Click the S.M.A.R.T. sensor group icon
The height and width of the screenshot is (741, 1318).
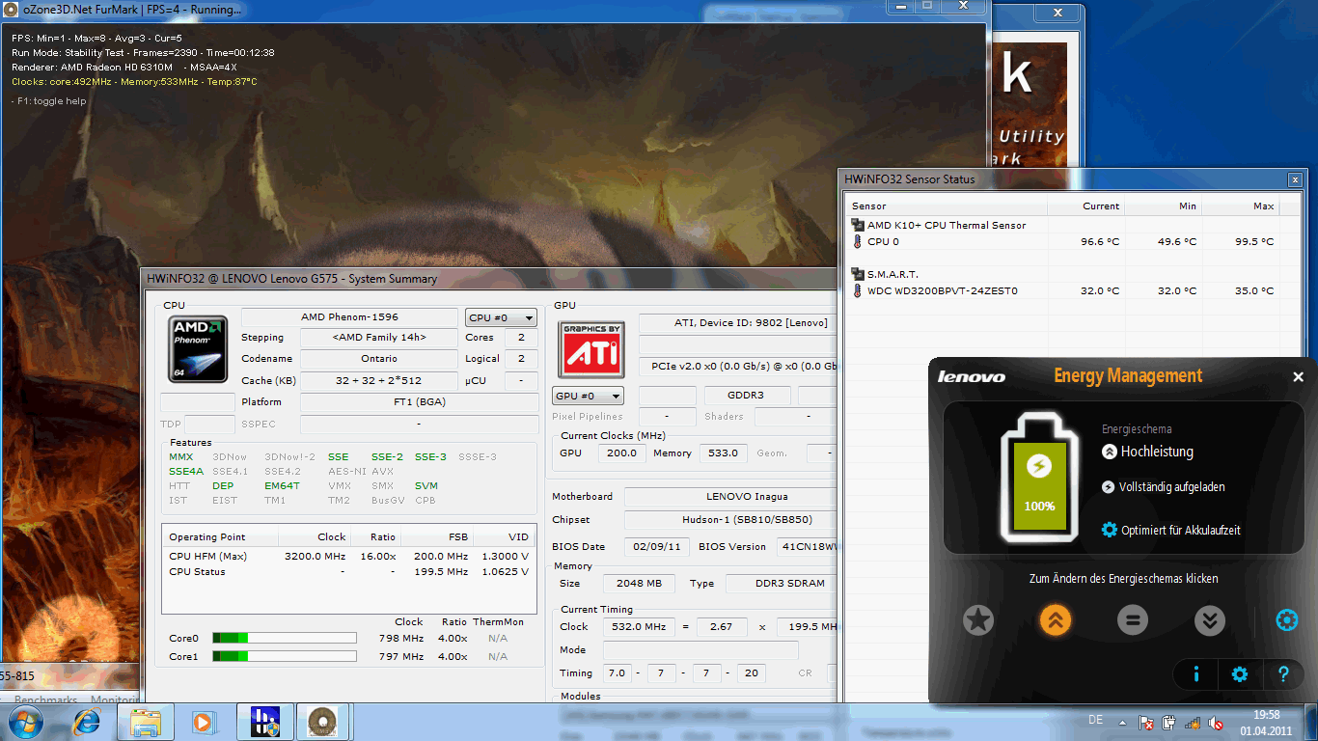pyautogui.click(x=857, y=274)
